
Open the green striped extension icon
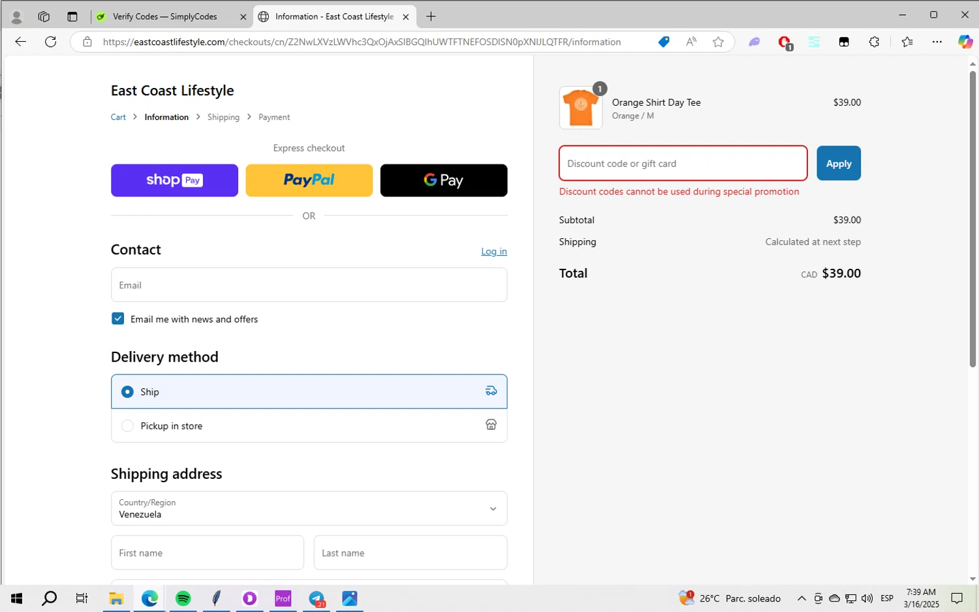814,42
